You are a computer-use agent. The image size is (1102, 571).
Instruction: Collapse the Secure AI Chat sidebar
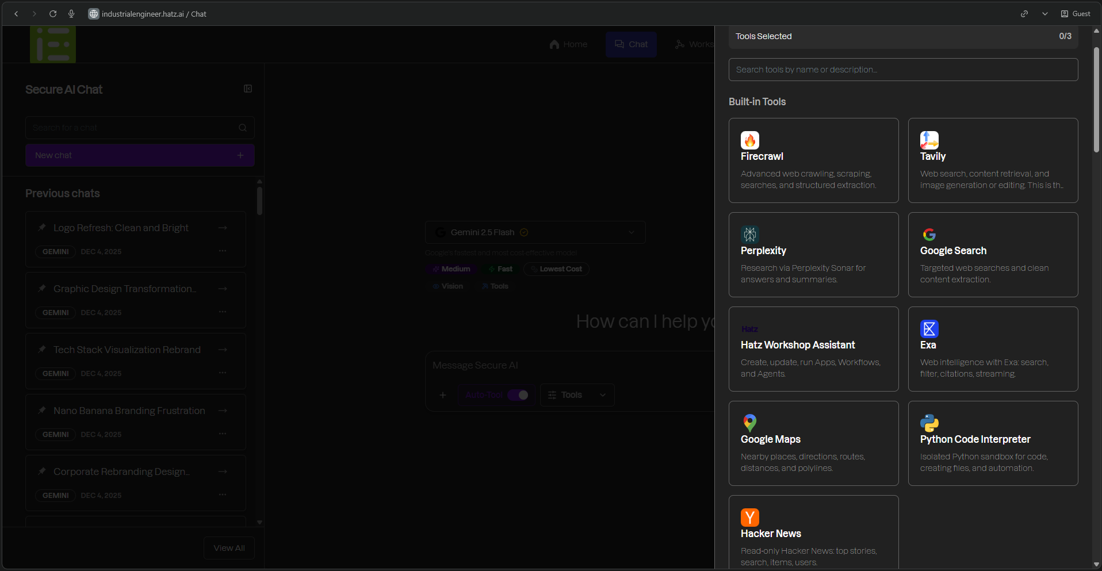[248, 89]
